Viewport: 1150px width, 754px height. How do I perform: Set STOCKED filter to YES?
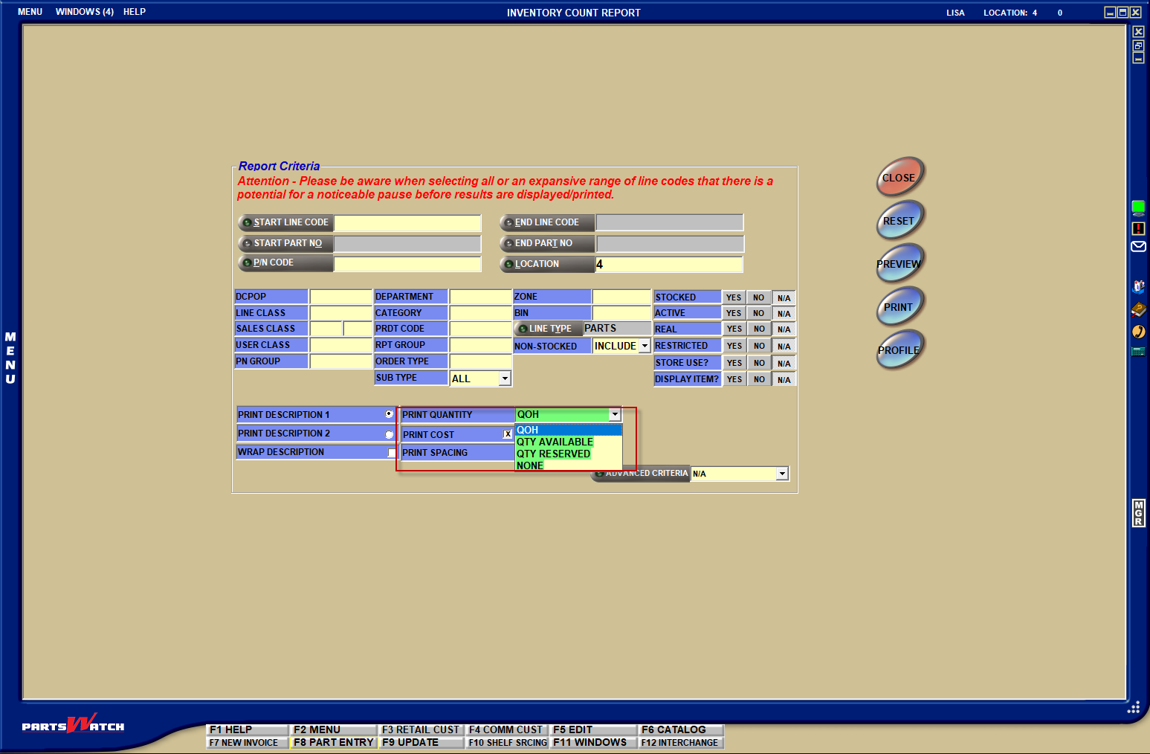point(734,297)
